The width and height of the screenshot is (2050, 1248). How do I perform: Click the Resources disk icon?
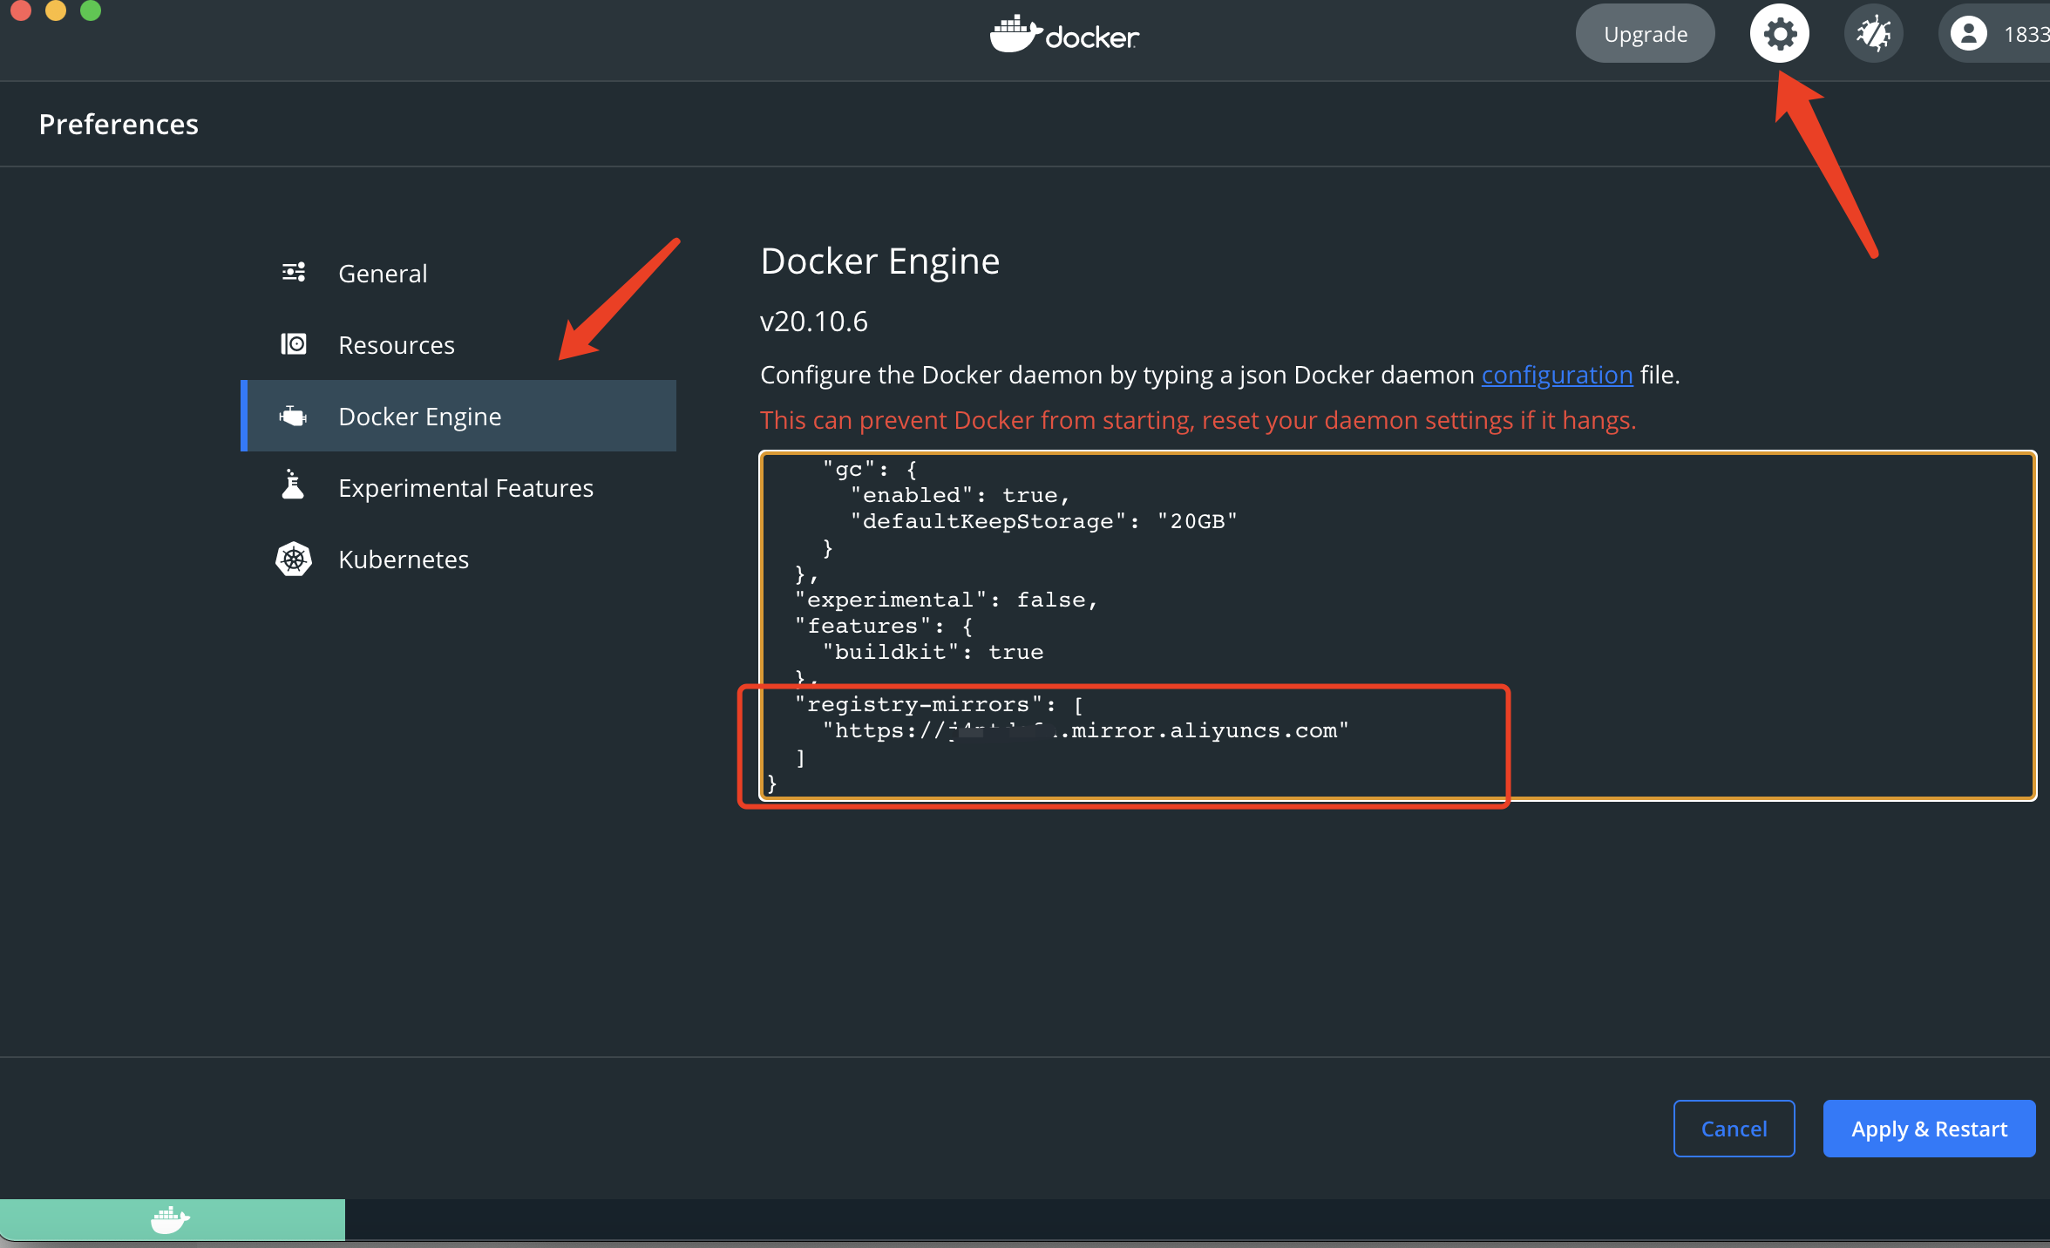click(294, 343)
